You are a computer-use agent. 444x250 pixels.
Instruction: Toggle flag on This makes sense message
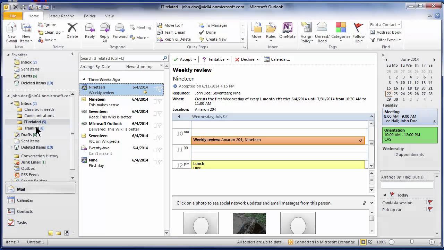pos(160,101)
